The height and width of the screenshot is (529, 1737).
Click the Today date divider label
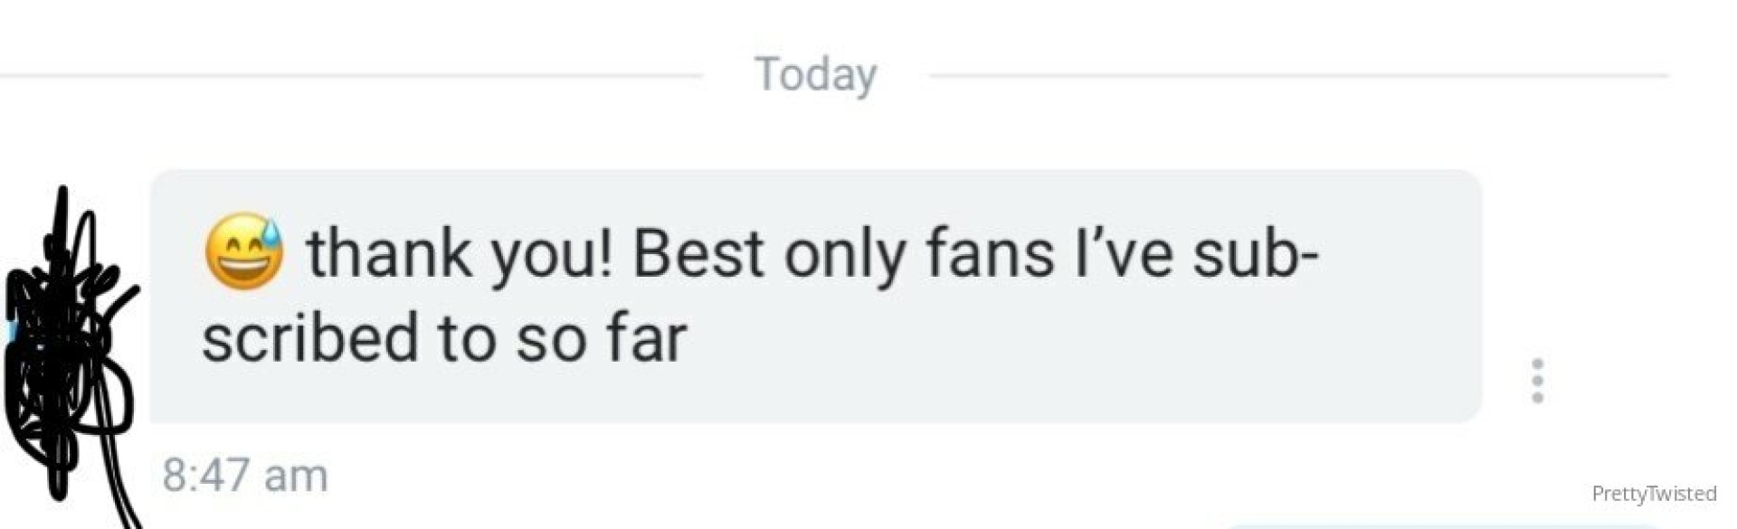816,75
